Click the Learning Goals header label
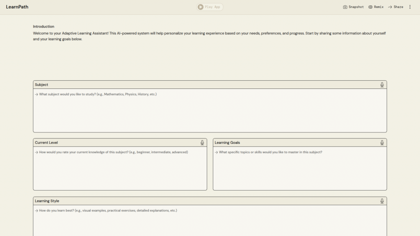Viewport: 420px width, 236px height. pos(227,143)
